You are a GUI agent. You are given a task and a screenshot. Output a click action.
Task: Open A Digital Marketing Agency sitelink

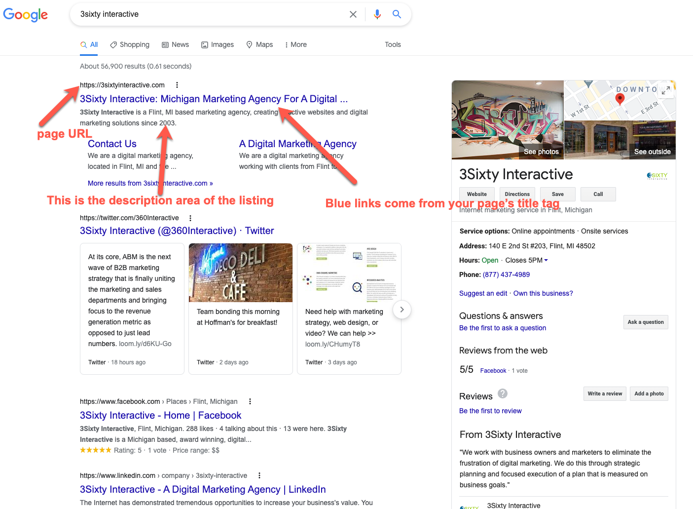[298, 144]
